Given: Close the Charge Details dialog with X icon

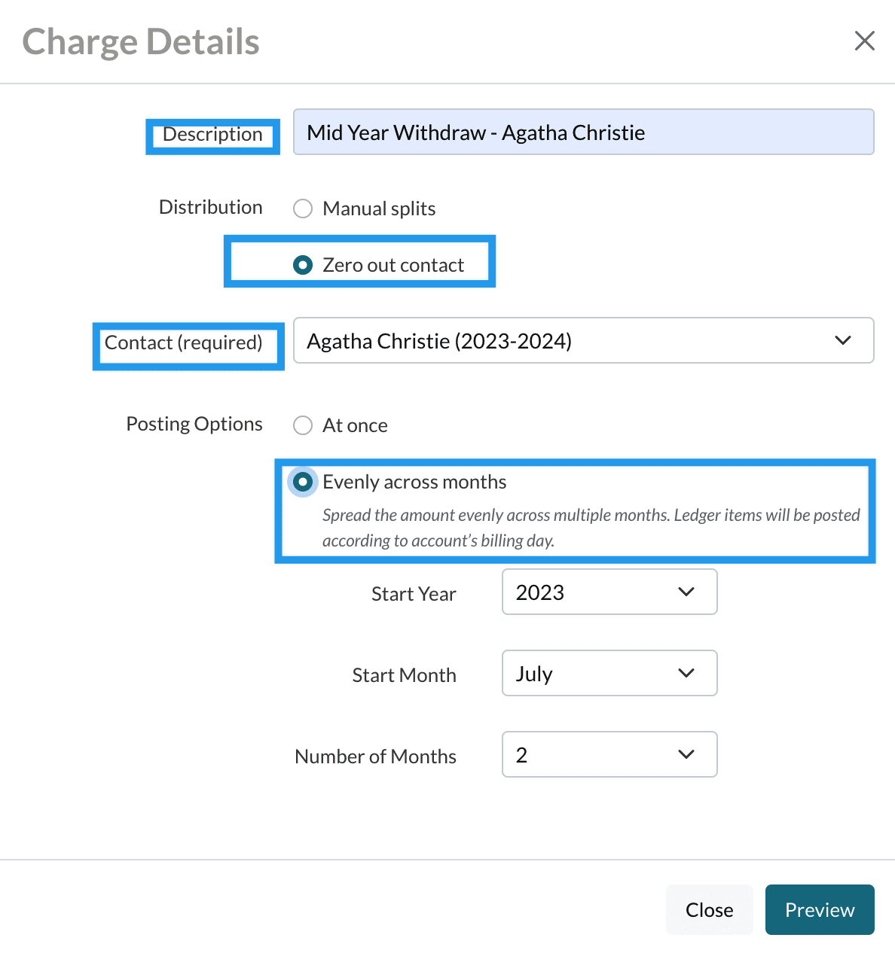Looking at the screenshot, I should point(864,41).
